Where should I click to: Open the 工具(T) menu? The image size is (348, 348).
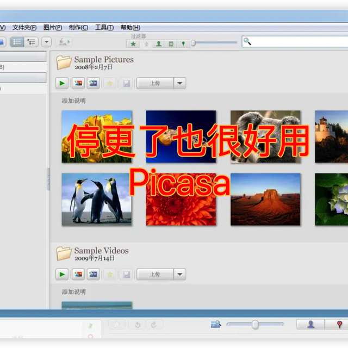(104, 28)
